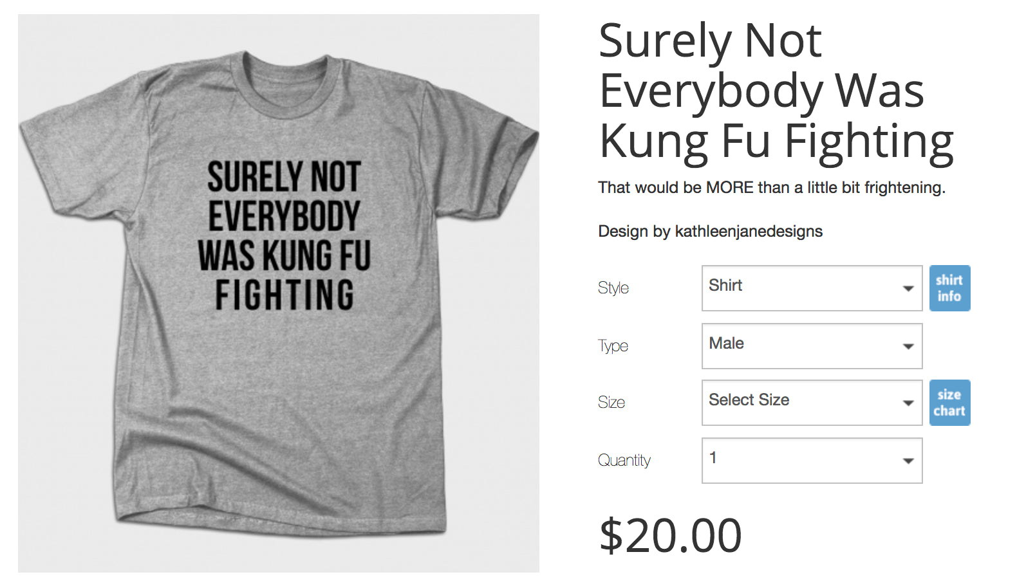Click the arrow on the Male dropdown

click(908, 346)
